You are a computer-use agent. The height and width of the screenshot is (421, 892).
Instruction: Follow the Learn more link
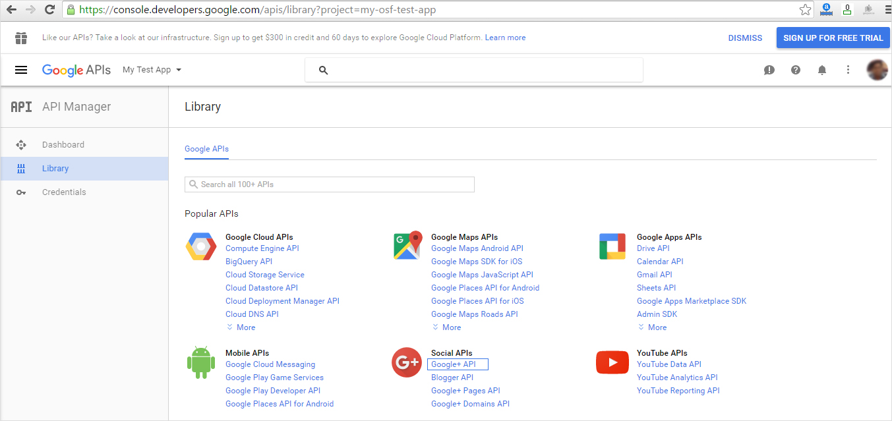505,38
